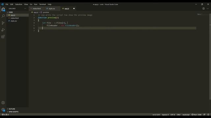Image resolution: width=211 pixels, height=118 pixels.
Task: Click Ln 6, Col 5 cursor position
Action: click(x=156, y=115)
